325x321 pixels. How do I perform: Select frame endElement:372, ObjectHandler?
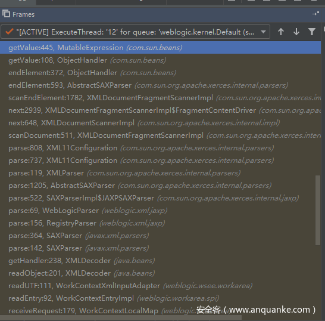161,73
